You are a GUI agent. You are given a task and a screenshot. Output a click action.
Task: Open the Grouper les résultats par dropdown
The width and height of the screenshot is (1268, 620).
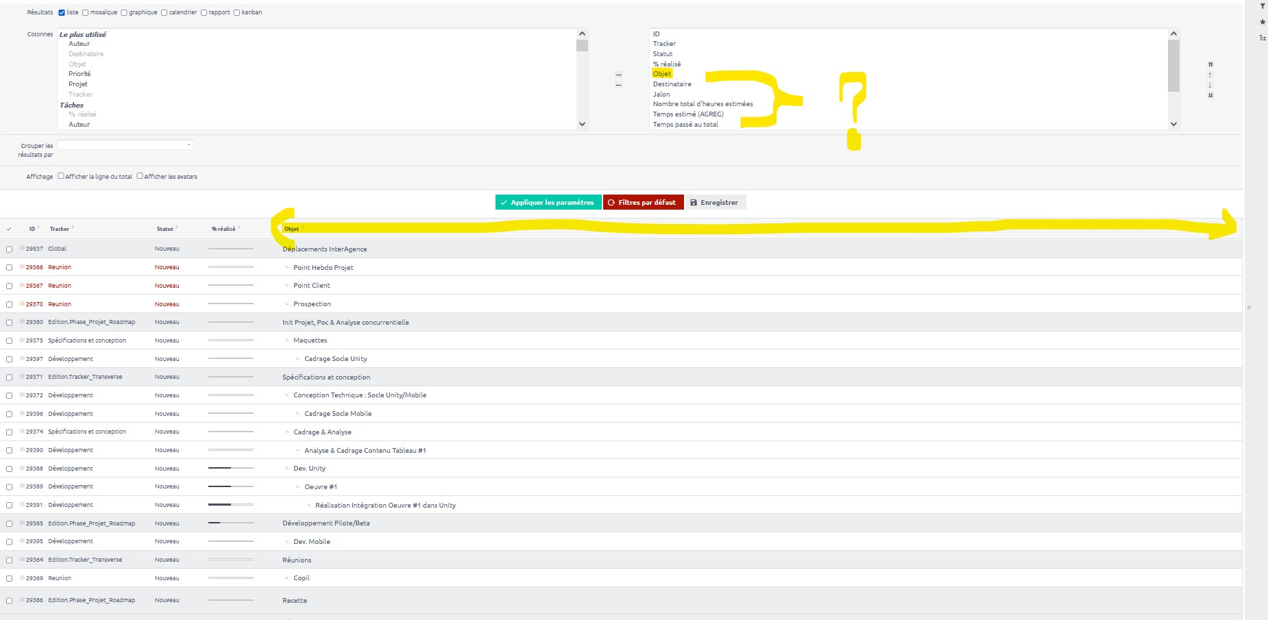(125, 145)
